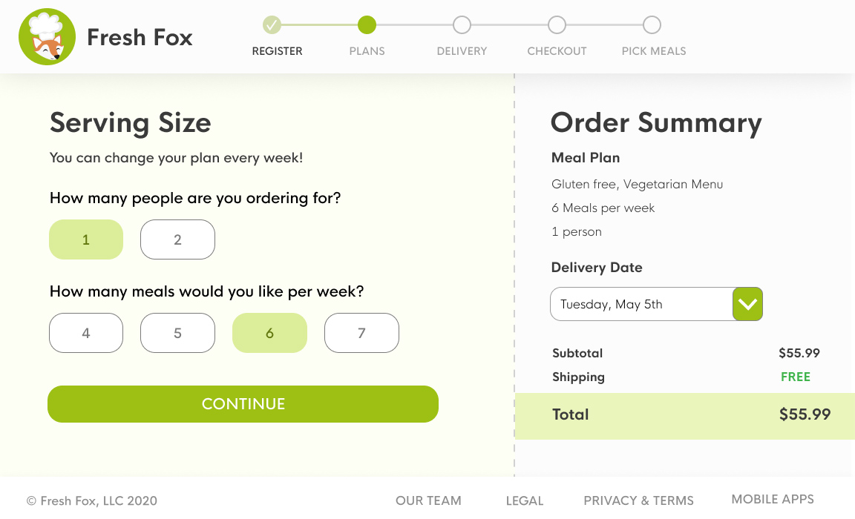This screenshot has width=855, height=519.
Task: Select 1 person serving option
Action: [x=86, y=239]
